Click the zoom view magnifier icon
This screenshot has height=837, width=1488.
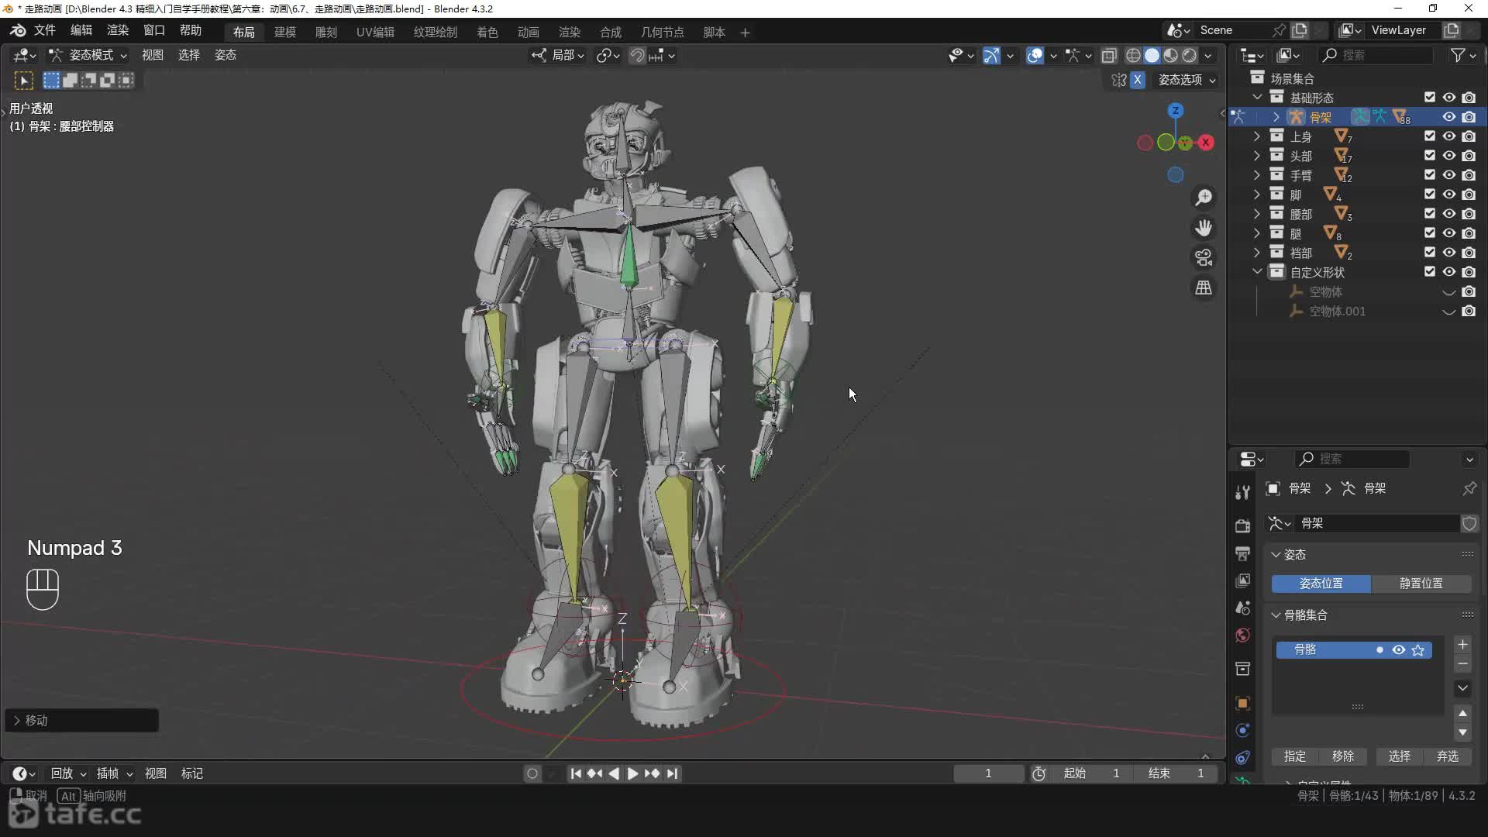coord(1204,198)
